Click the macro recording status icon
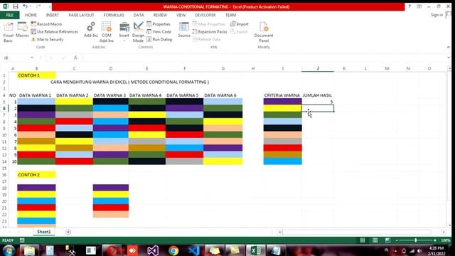The image size is (455, 256). point(22,240)
